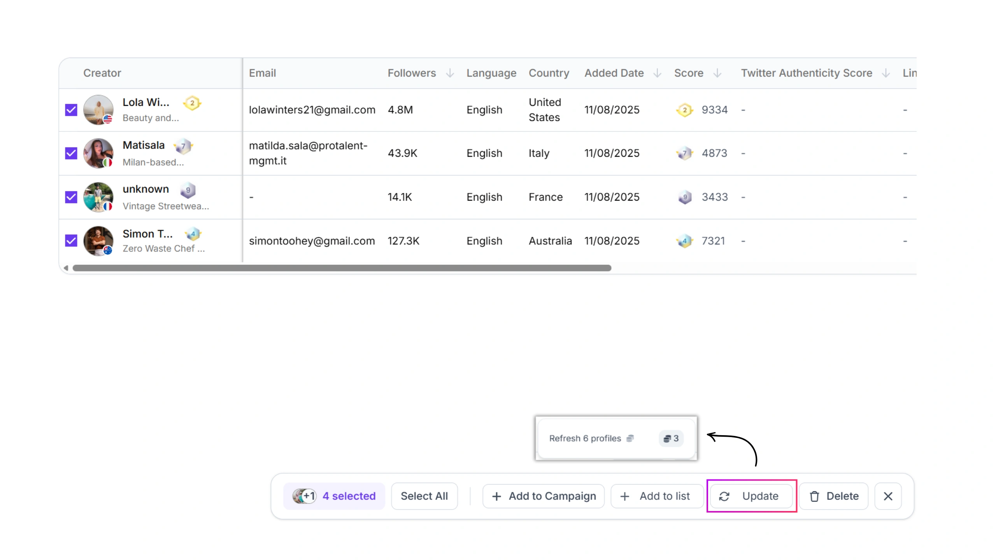
Task: Click the trash icon on the Delete button
Action: [814, 496]
